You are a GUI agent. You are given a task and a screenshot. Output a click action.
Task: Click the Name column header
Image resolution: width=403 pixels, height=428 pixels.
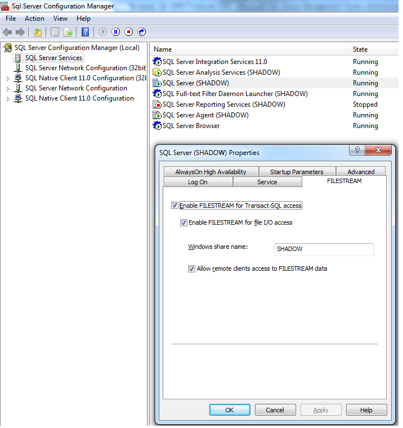click(x=249, y=49)
